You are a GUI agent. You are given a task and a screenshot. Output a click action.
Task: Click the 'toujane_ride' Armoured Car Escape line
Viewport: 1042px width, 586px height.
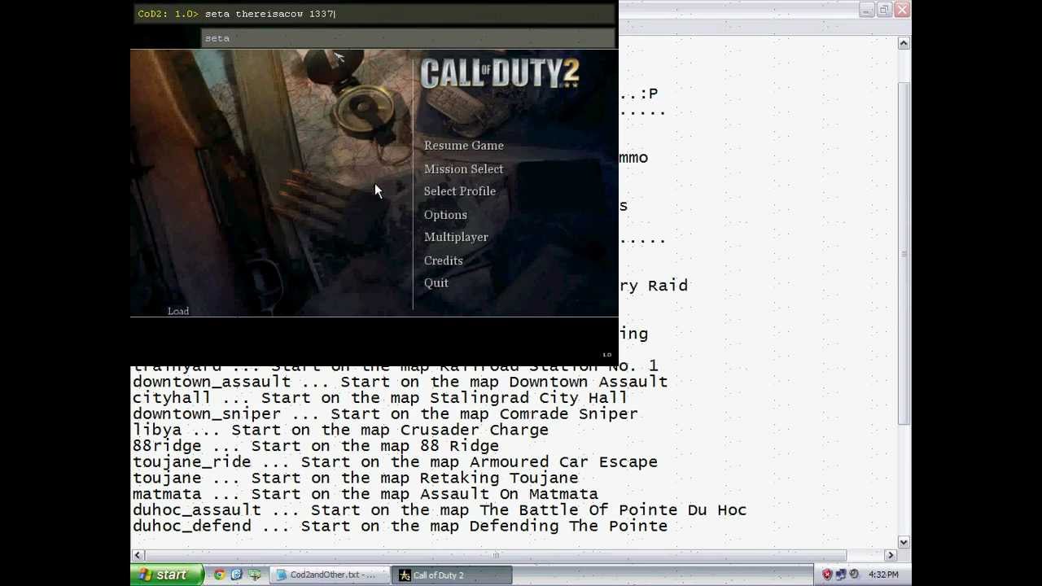click(395, 462)
